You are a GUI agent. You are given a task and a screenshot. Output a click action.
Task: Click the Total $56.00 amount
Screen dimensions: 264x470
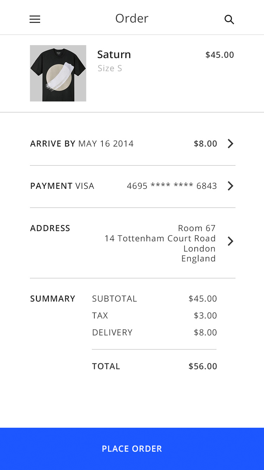point(203,366)
